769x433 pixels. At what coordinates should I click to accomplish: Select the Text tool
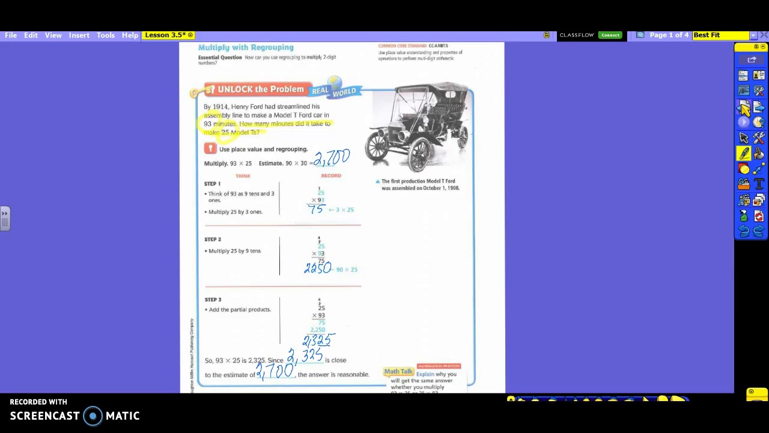tap(759, 185)
